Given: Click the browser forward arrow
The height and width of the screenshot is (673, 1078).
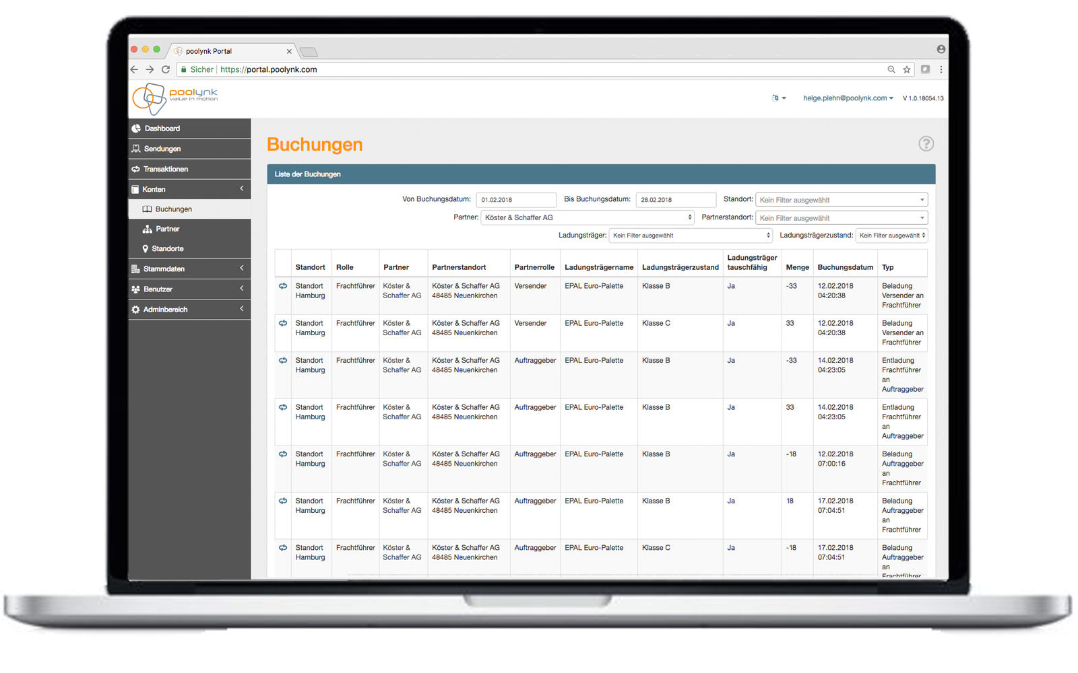Looking at the screenshot, I should pos(150,69).
